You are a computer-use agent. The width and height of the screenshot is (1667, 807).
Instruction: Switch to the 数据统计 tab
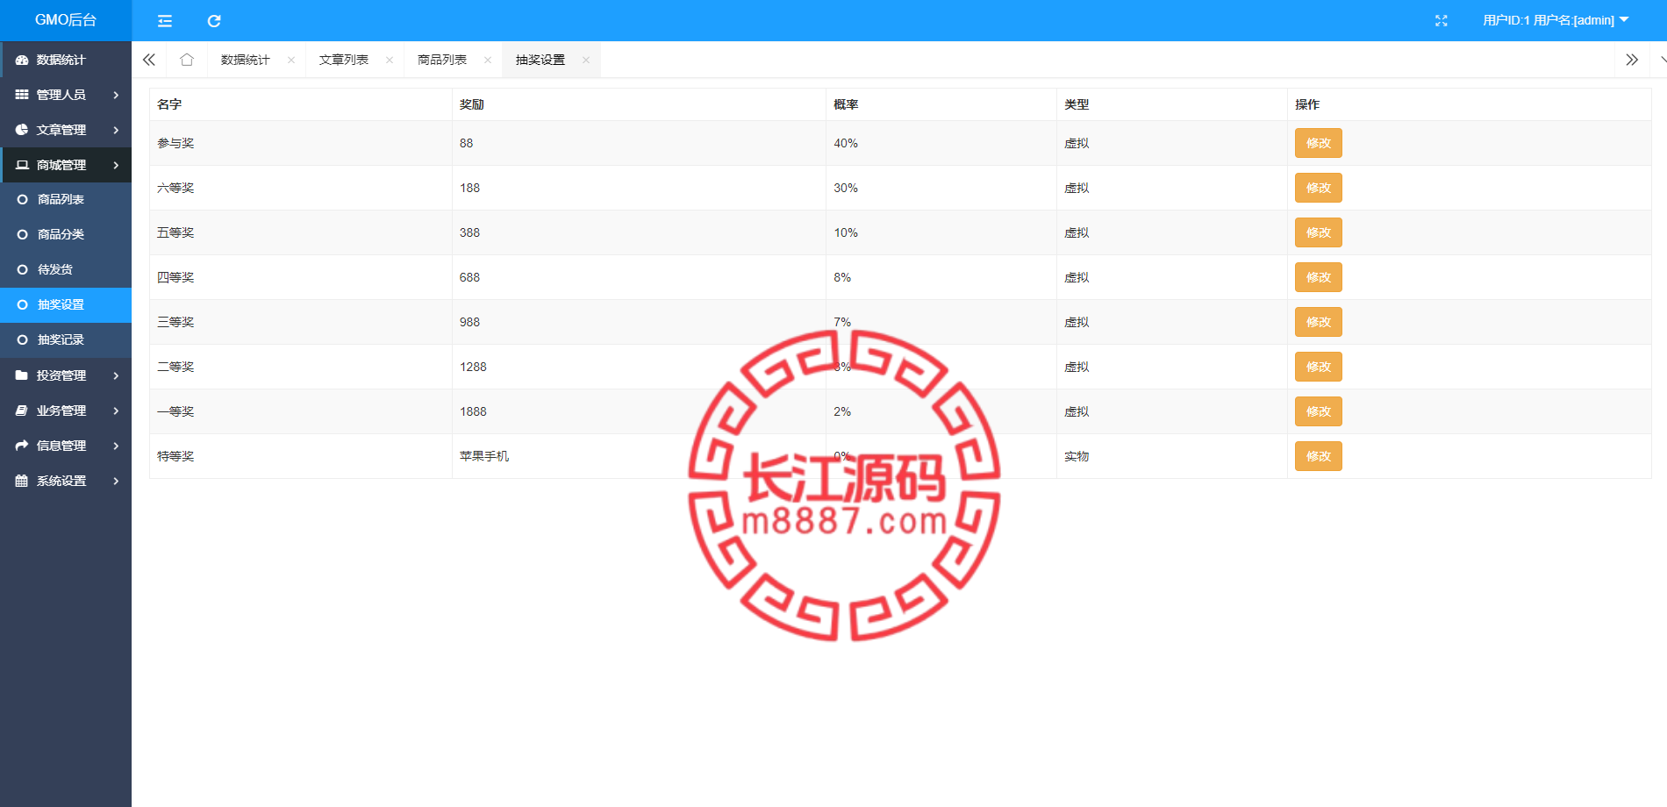(x=246, y=60)
